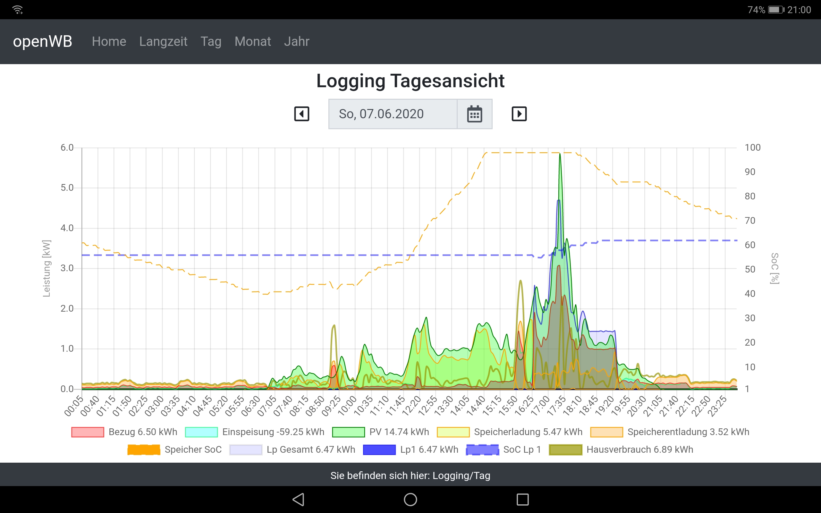Screen dimensions: 821x513
Task: Tap the Android home circle button
Action: (x=410, y=500)
